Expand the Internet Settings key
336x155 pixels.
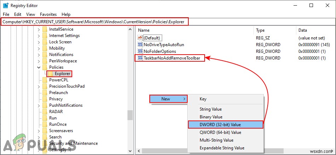coord(39,36)
